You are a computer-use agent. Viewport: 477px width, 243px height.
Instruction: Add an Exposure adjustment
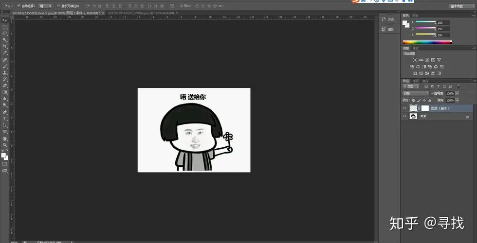coord(433,60)
